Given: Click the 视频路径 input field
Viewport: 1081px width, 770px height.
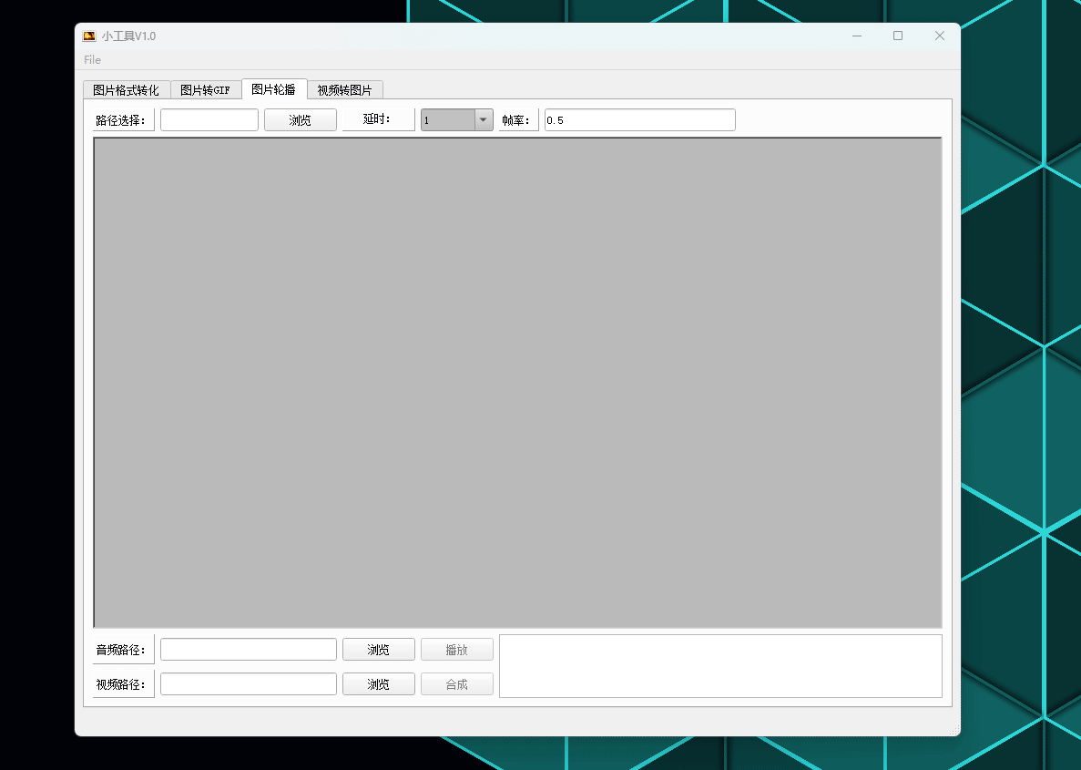Looking at the screenshot, I should (249, 683).
